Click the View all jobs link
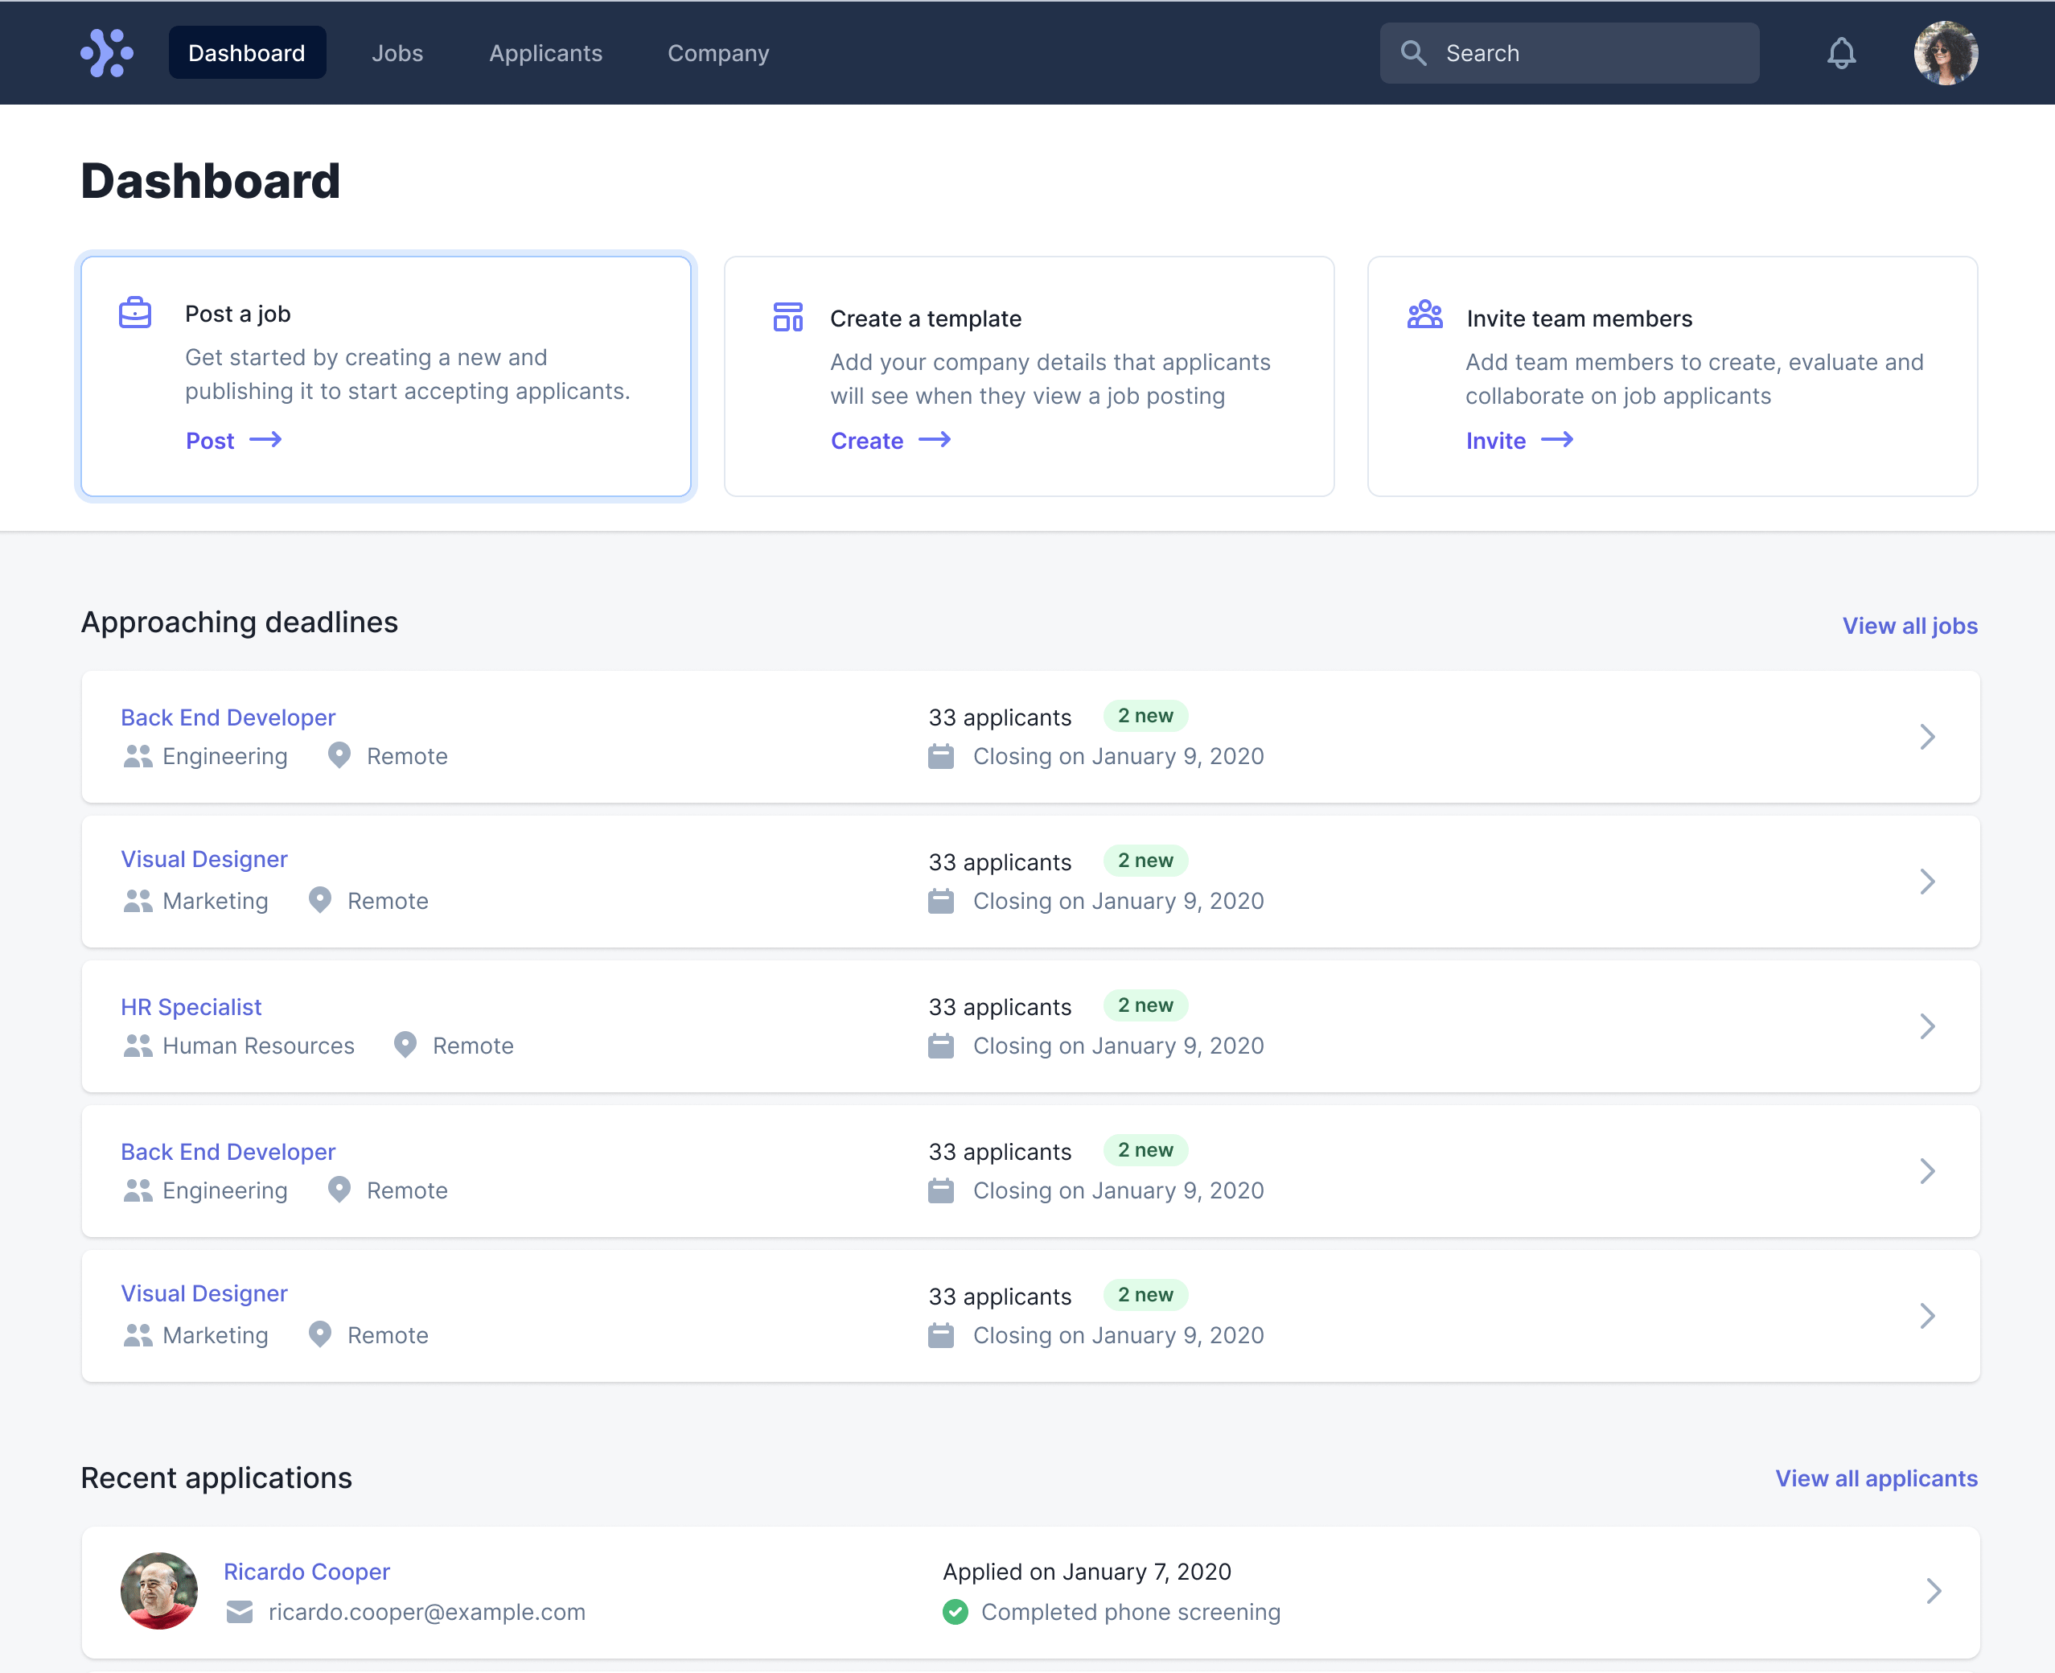 [1909, 626]
